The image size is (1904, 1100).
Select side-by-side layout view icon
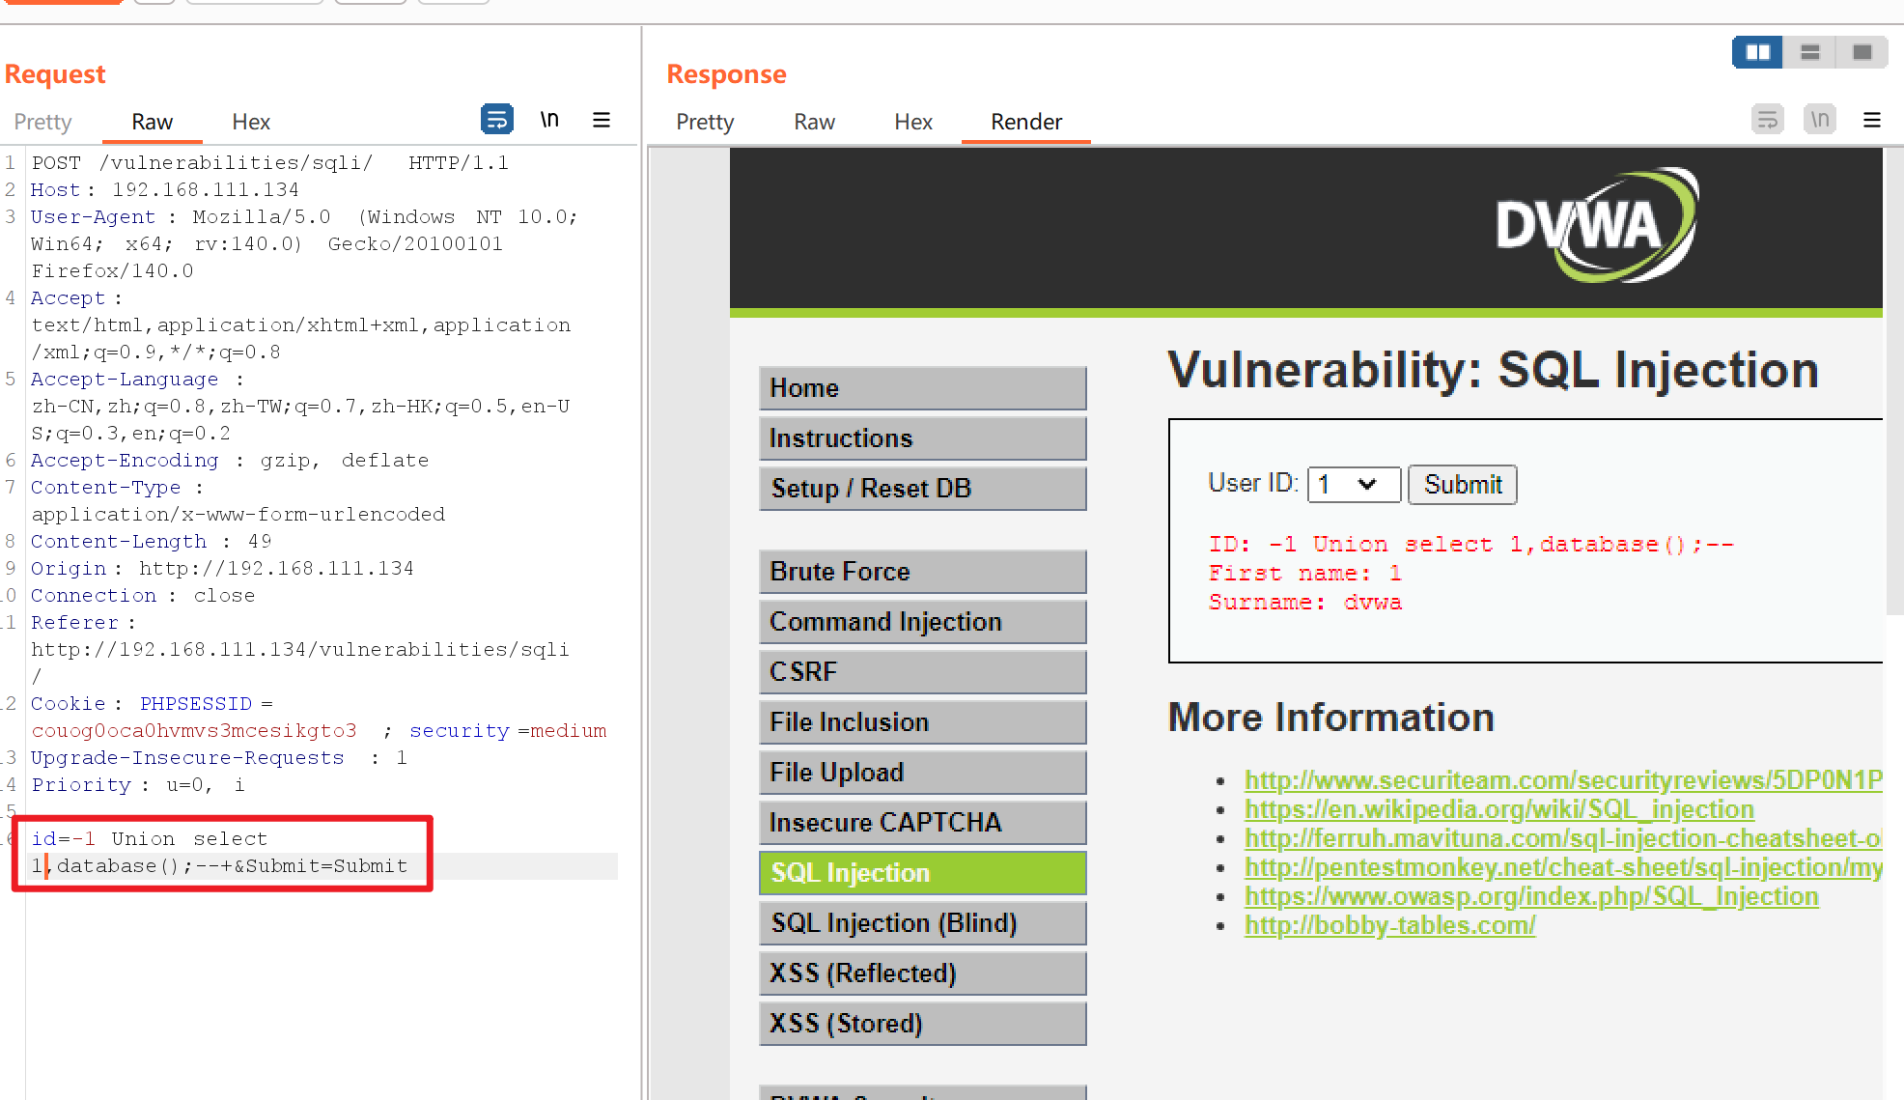tap(1757, 52)
